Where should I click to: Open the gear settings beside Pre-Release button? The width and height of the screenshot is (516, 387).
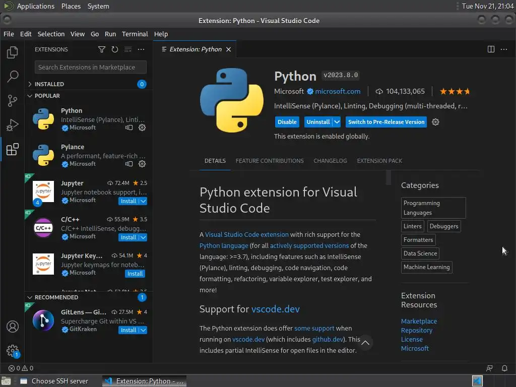(435, 122)
